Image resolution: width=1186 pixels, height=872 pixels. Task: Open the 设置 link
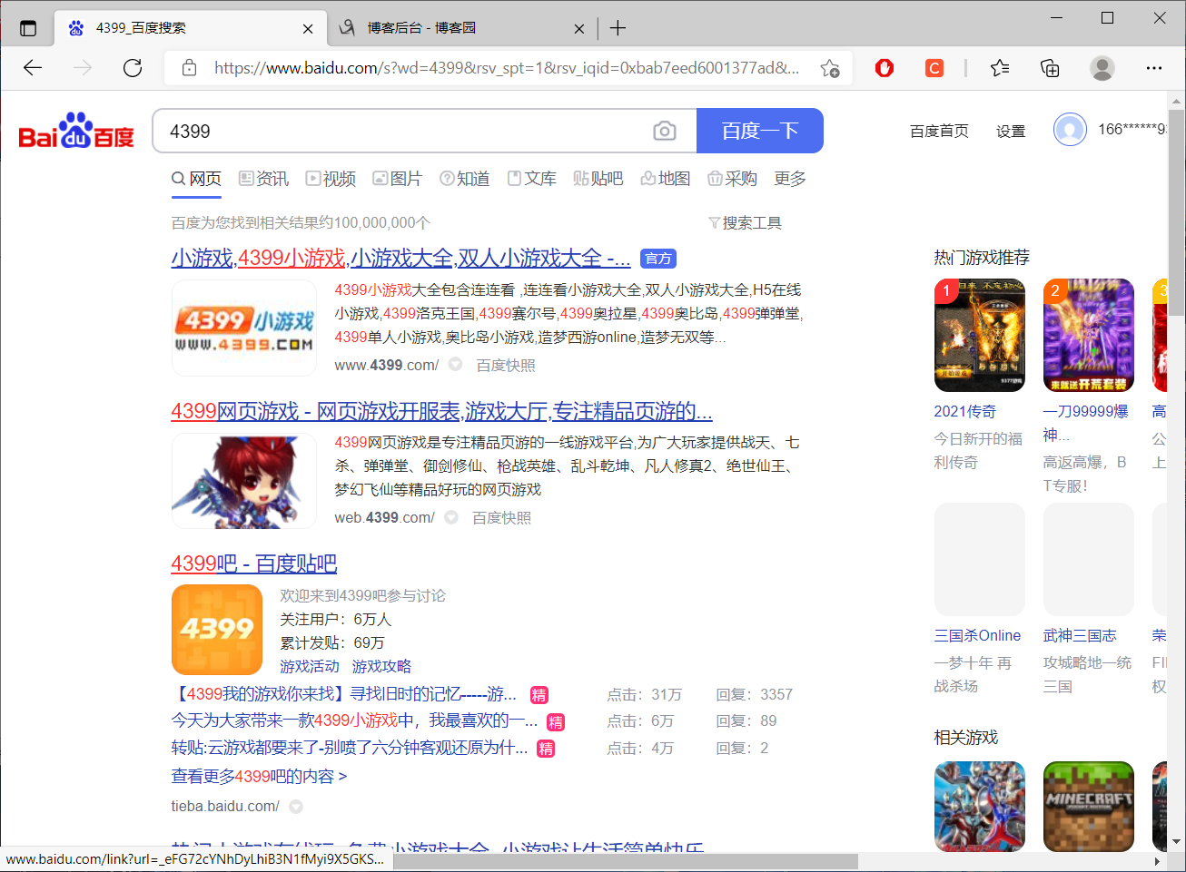tap(1011, 132)
